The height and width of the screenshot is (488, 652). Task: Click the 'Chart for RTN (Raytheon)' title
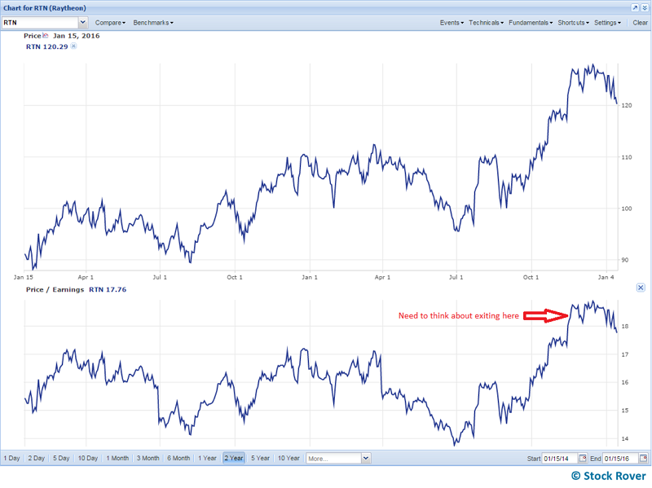(x=45, y=8)
